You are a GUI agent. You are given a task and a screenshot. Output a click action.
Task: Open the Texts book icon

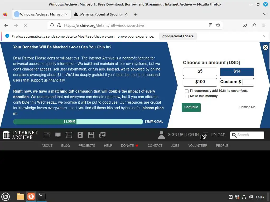point(58,135)
